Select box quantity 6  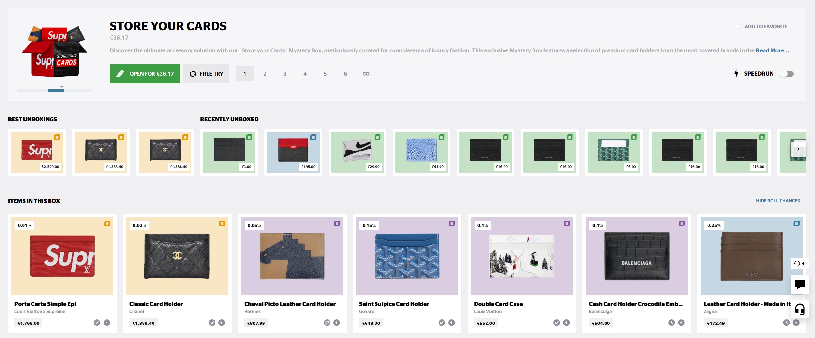click(x=345, y=74)
